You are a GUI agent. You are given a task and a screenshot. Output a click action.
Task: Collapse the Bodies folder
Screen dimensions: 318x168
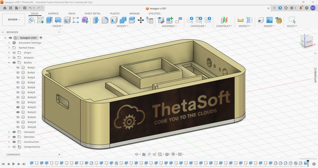point(9,63)
